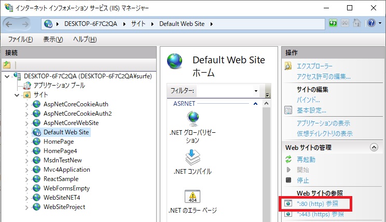Screen dimensions: 386x222
Task: Click the アプリケーション プール icon
Action: [x=27, y=86]
